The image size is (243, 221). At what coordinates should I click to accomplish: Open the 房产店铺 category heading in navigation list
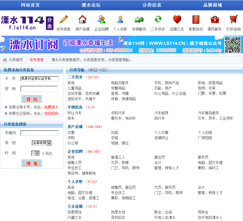click(x=75, y=127)
